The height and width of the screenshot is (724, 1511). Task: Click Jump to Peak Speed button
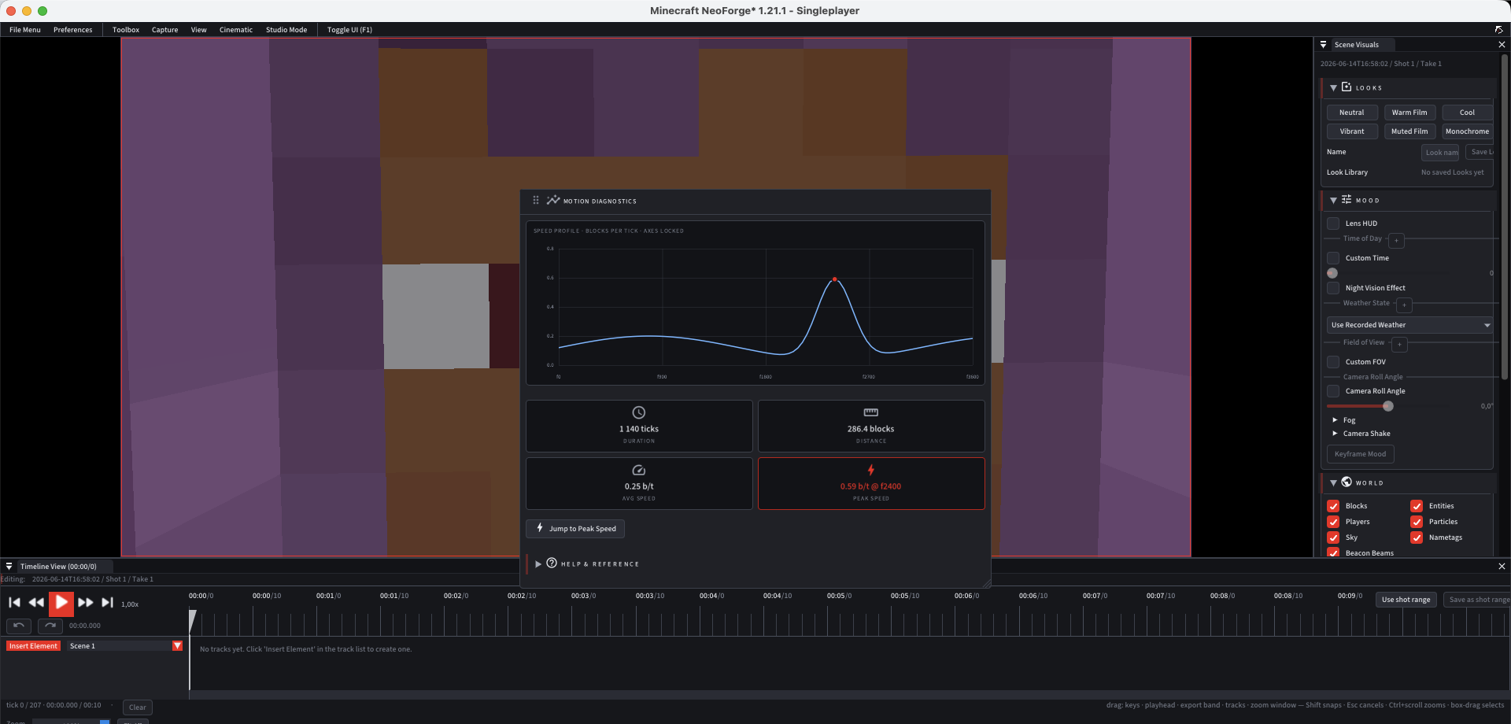pos(575,529)
